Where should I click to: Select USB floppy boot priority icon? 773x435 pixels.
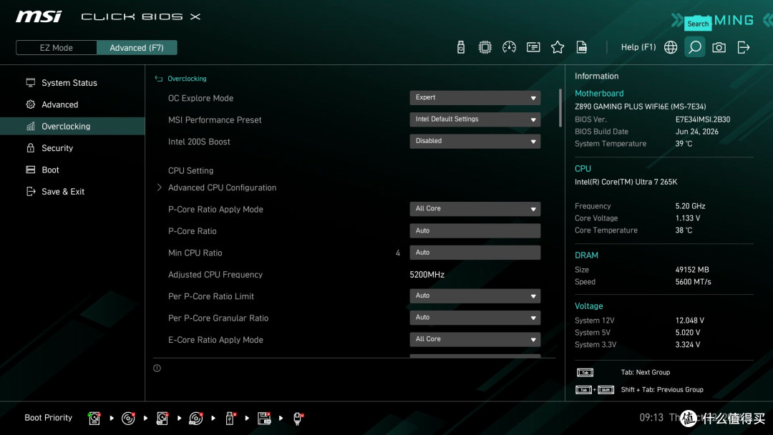coord(264,419)
